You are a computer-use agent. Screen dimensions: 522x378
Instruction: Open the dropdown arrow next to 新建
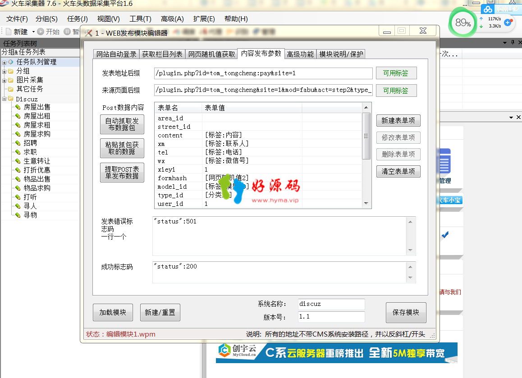pos(33,32)
